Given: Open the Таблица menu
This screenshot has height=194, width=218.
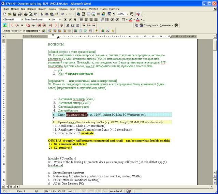Looking at the screenshot, I should 63,9.
